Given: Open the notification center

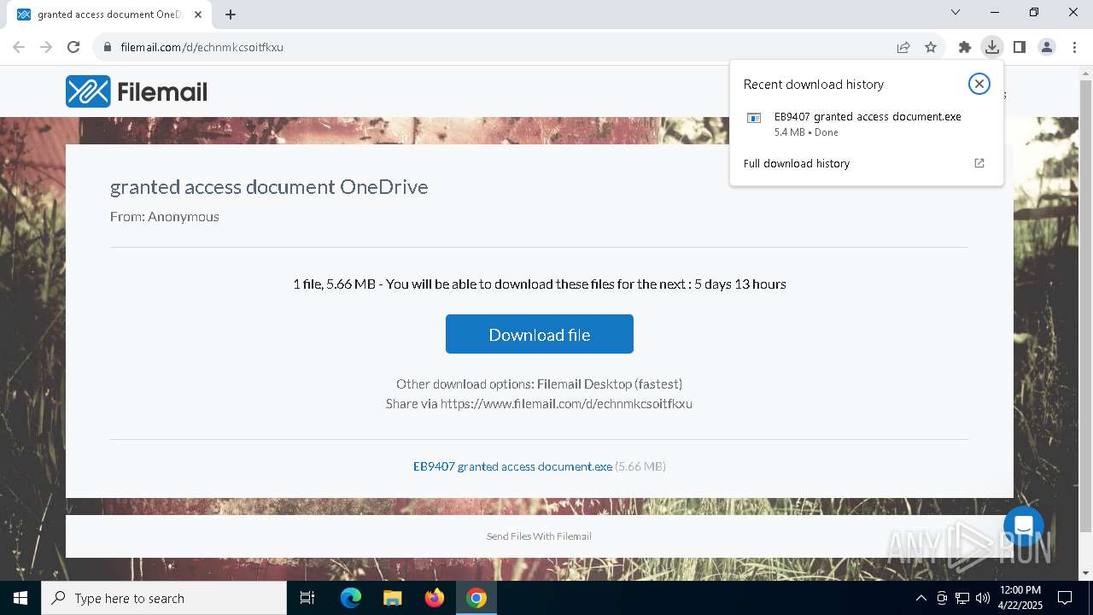Looking at the screenshot, I should click(x=1065, y=598).
